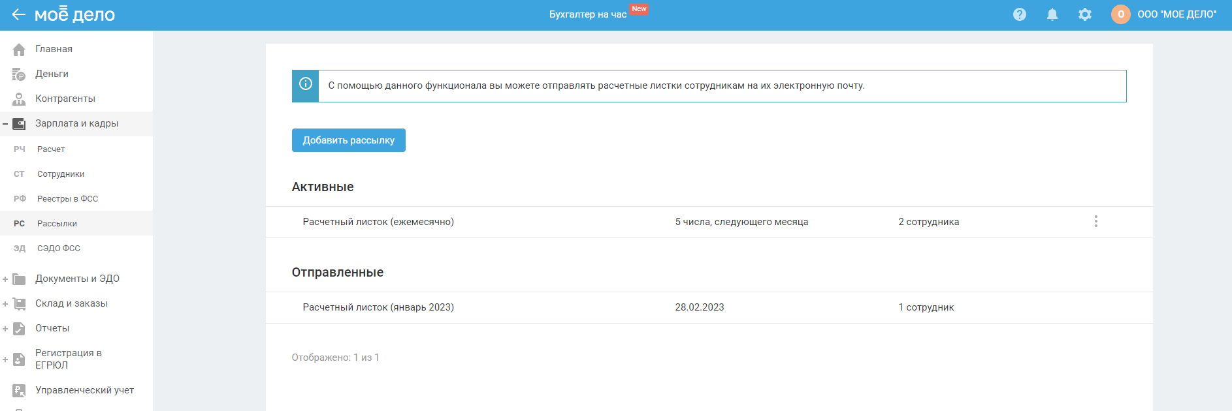This screenshot has width=1232, height=411.
Task: Expand the Документы и ЭДО section
Action: 5,279
